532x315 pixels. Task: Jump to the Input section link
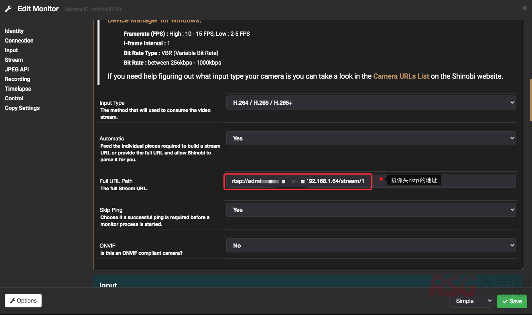11,50
